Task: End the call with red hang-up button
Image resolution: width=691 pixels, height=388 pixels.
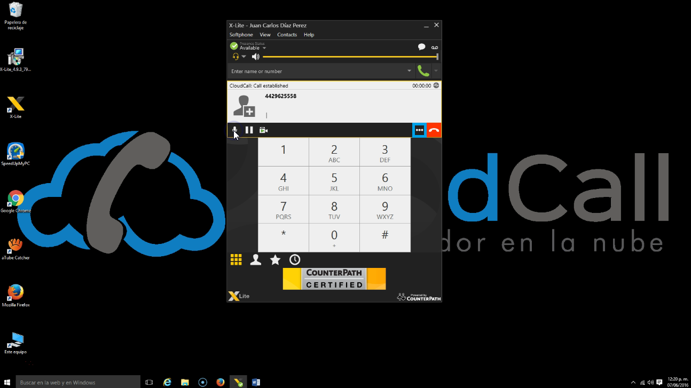Action: click(434, 130)
